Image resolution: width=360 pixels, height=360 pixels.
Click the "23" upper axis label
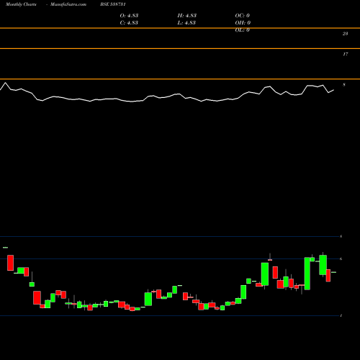[x=345, y=34]
